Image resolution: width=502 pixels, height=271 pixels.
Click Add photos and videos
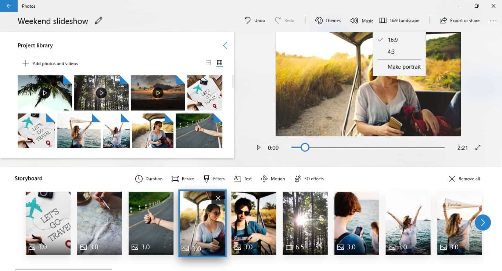(x=50, y=64)
